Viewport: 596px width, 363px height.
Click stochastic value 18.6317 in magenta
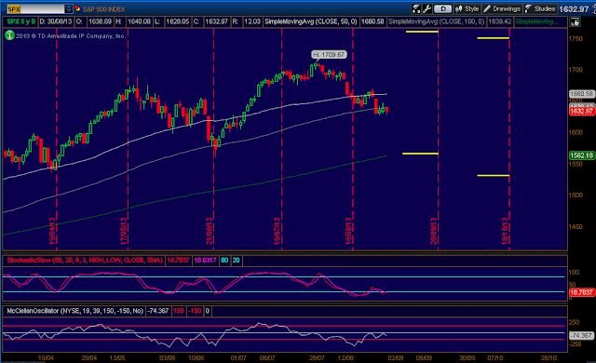(205, 261)
